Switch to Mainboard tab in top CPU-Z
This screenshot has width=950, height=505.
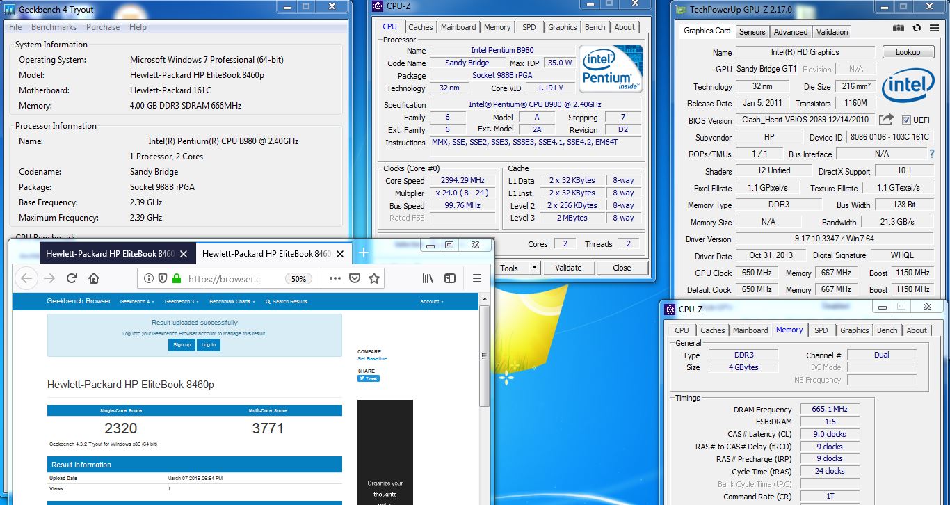pos(458,27)
